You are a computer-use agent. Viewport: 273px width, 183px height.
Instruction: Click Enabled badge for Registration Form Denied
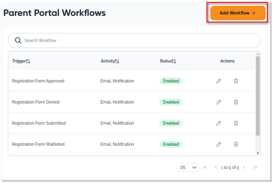(171, 102)
